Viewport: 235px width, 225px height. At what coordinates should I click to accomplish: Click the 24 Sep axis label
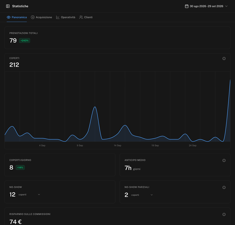[x=193, y=146]
